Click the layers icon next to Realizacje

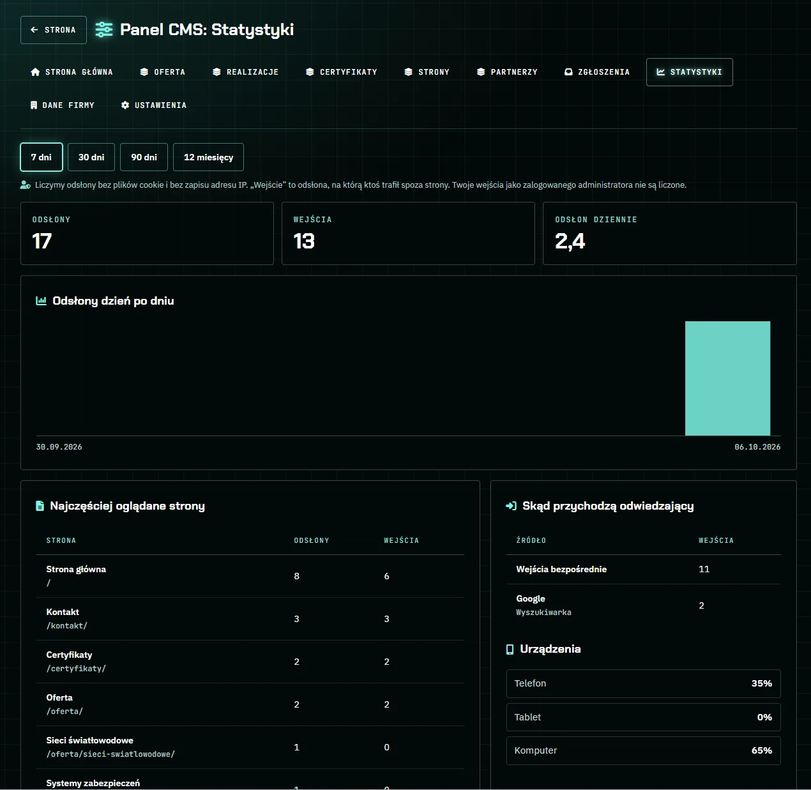pos(217,72)
